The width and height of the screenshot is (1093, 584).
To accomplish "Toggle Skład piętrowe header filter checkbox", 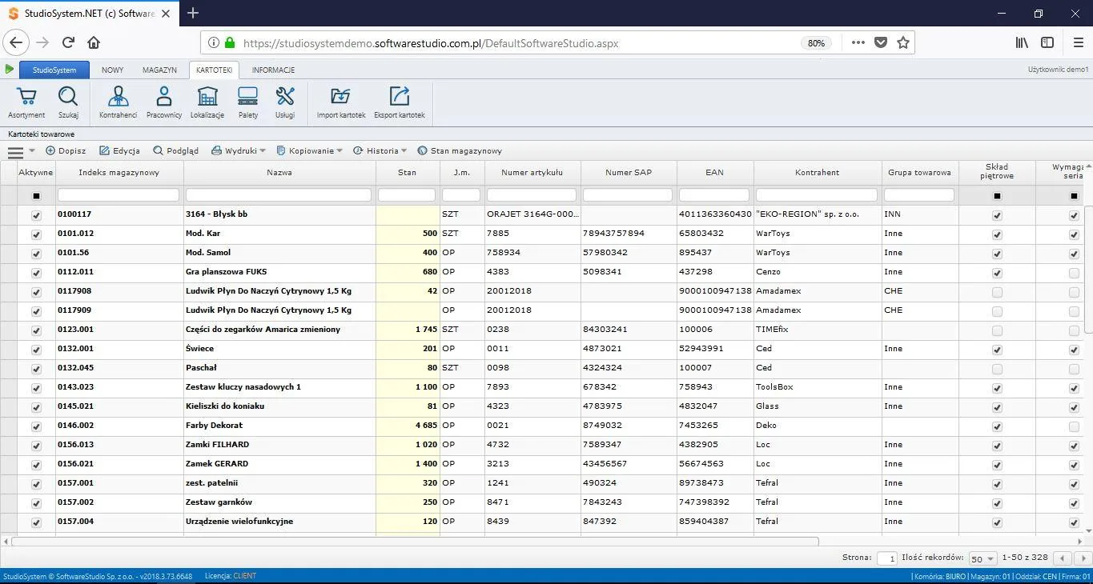I will point(997,196).
